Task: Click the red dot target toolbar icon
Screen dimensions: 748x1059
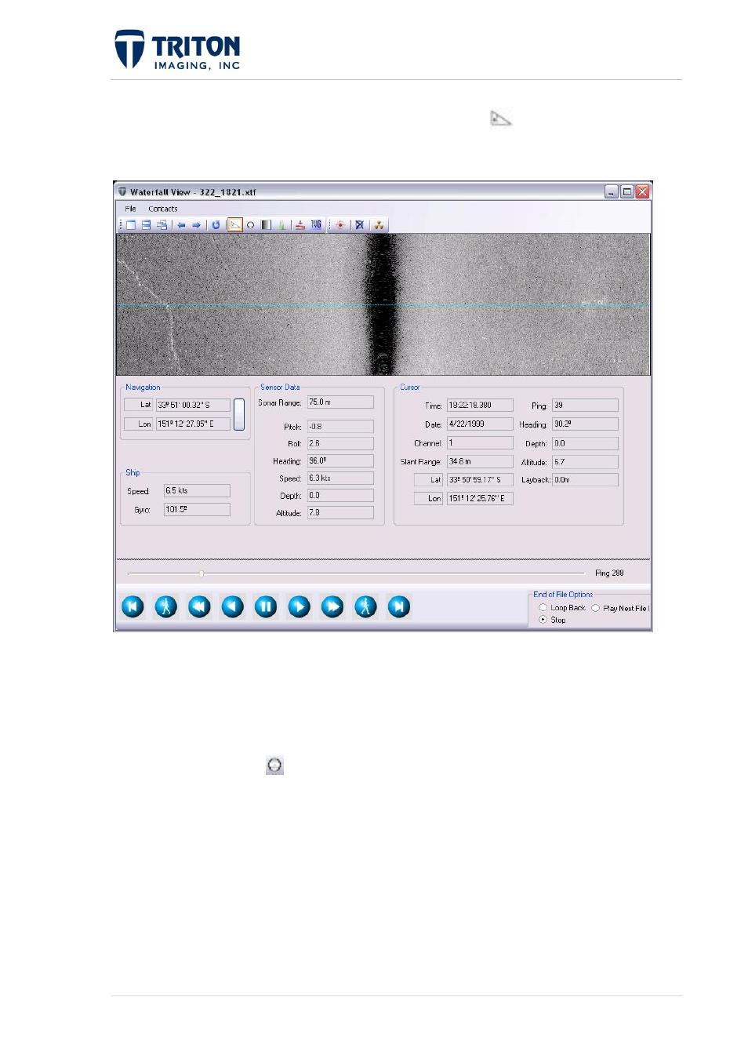Action: click(x=340, y=225)
